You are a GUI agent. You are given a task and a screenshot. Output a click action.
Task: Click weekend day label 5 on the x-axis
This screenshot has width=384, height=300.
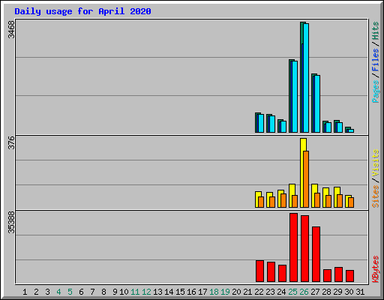[70, 292]
